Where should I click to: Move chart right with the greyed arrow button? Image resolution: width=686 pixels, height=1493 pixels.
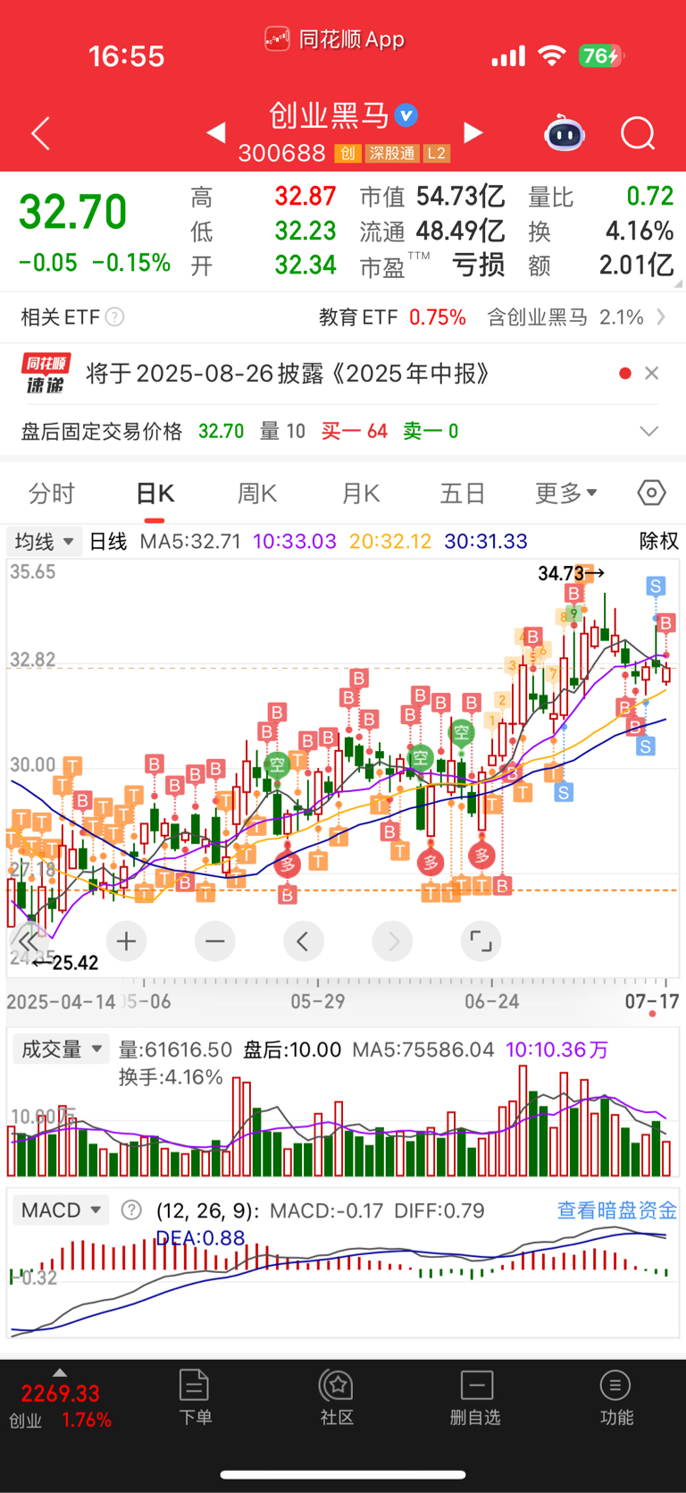coord(392,941)
